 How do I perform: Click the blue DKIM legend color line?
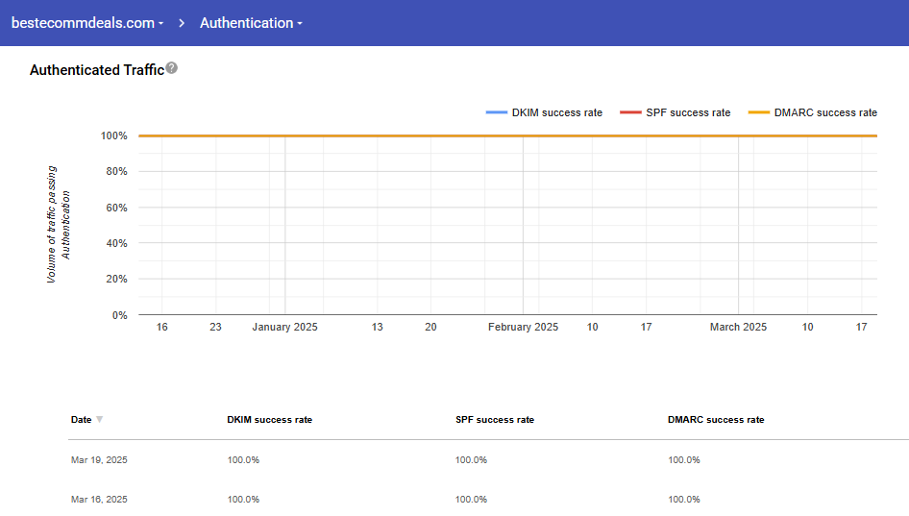click(496, 112)
